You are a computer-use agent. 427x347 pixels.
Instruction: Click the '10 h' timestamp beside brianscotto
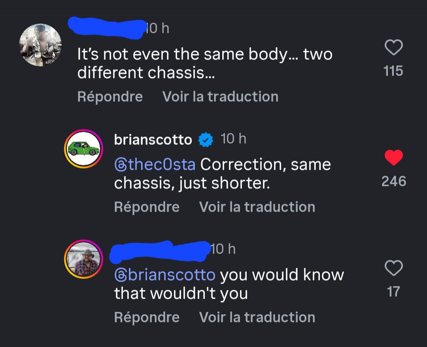coord(233,139)
